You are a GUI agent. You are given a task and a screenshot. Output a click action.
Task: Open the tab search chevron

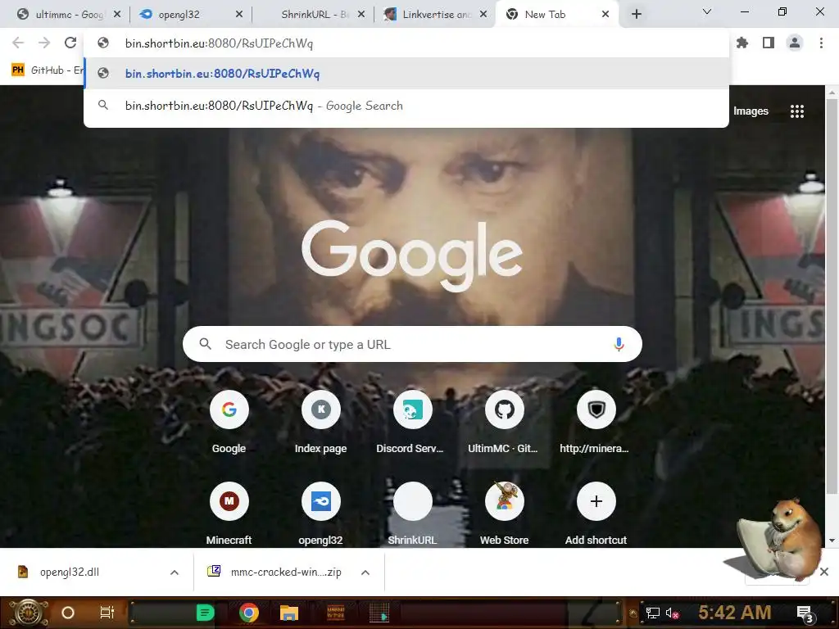pos(707,11)
